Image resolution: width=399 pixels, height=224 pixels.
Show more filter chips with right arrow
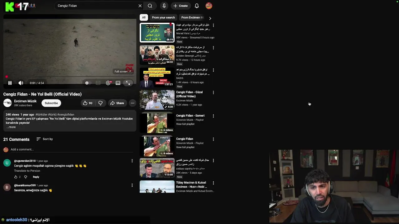pos(210,18)
